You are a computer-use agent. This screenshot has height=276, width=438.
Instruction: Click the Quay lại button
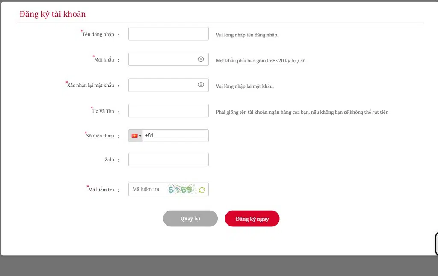tap(190, 219)
